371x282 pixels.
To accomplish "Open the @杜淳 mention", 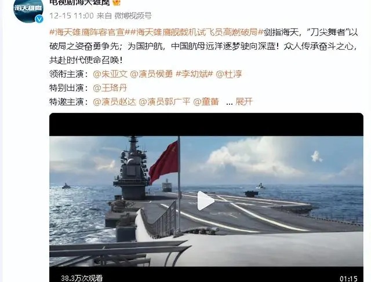I will (x=229, y=74).
